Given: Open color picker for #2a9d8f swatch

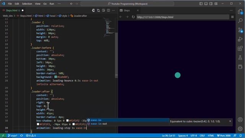Looking at the screenshot, I should pyautogui.click(x=56, y=77).
